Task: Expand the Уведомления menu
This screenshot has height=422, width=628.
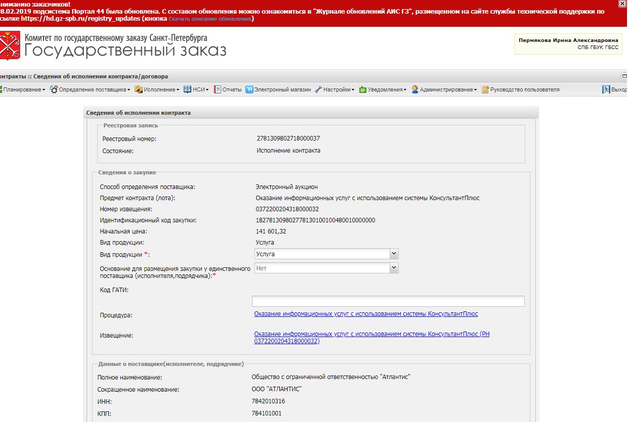Action: (x=387, y=90)
